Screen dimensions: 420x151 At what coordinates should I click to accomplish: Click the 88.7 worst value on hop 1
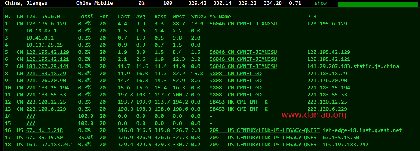[x=179, y=23]
